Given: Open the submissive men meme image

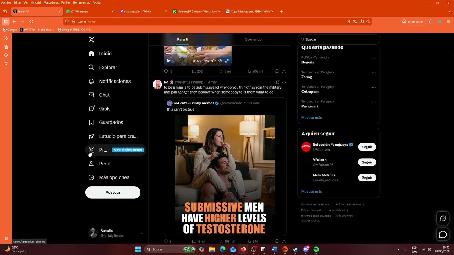Looking at the screenshot, I should [x=225, y=175].
